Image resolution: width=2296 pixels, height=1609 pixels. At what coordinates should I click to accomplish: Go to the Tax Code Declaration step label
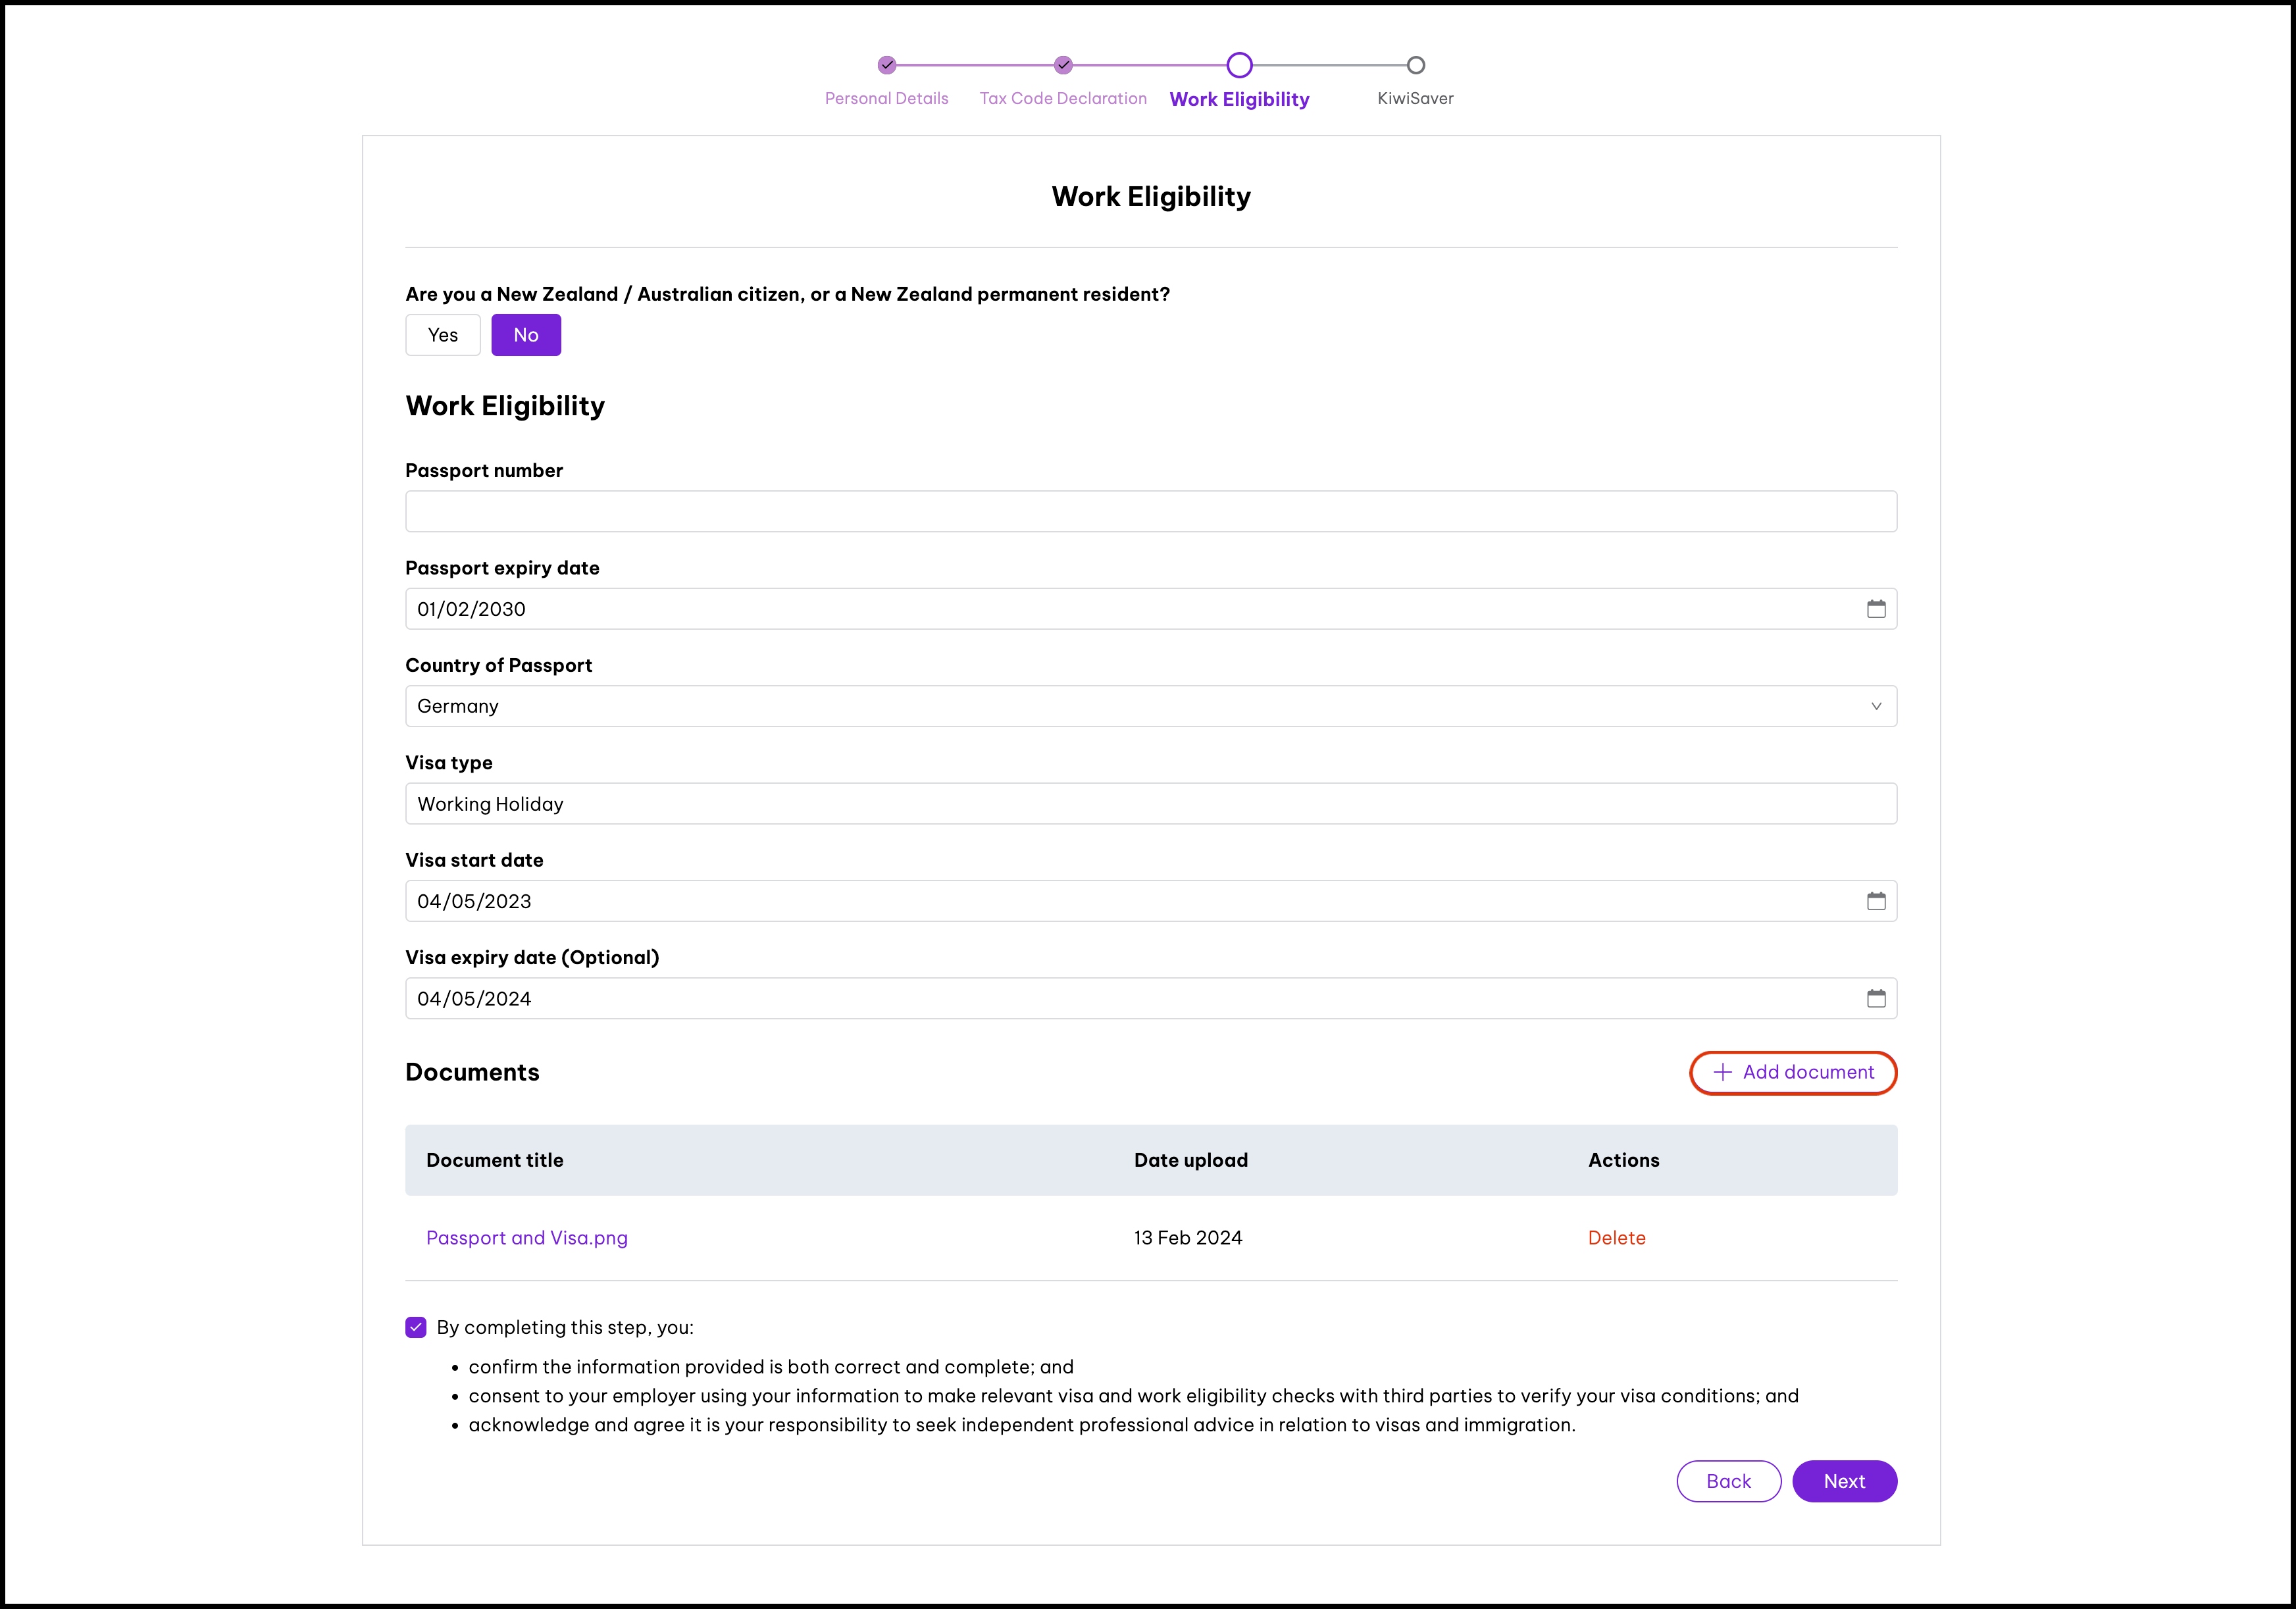point(1063,98)
